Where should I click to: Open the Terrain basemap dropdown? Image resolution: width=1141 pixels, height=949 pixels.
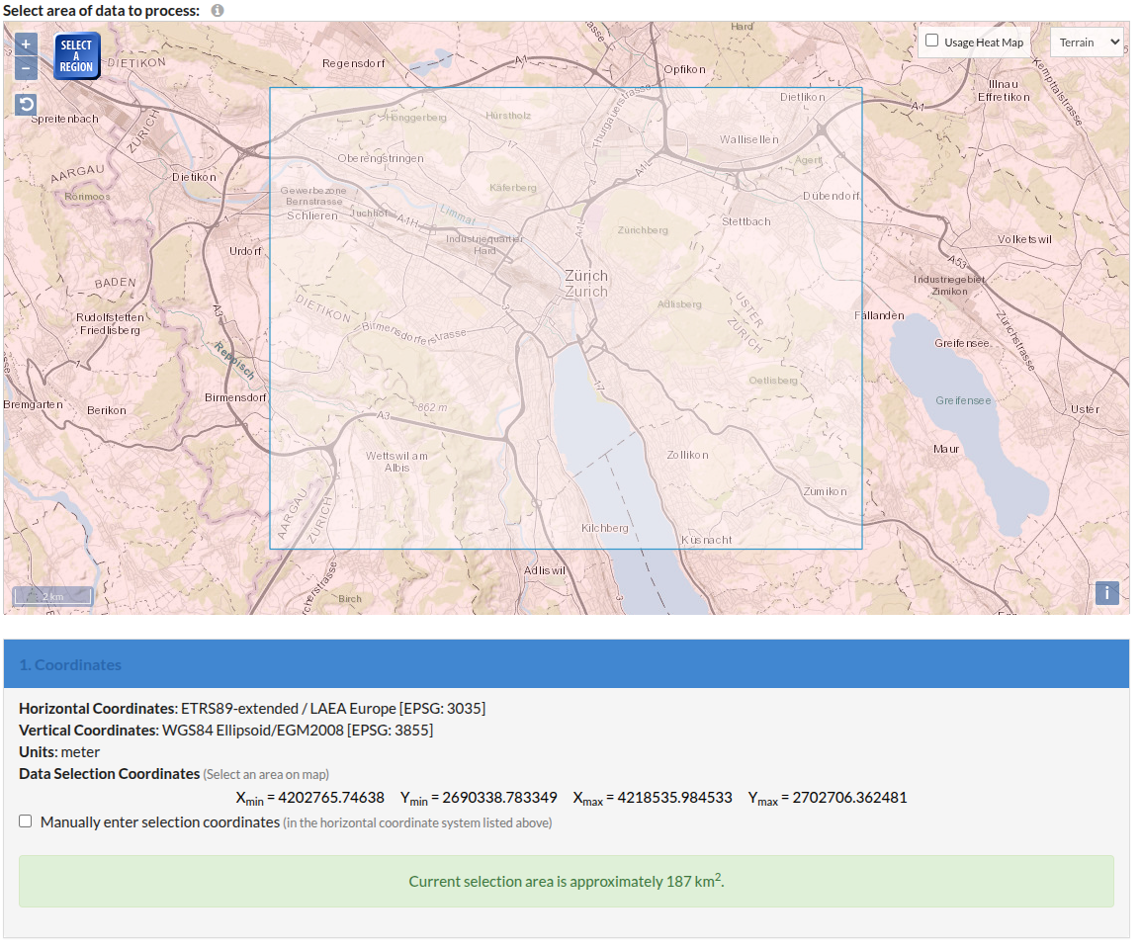[x=1086, y=43]
